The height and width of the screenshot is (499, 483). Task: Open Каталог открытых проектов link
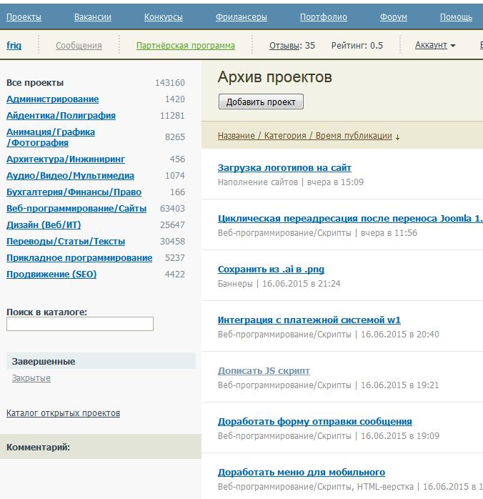(x=63, y=413)
